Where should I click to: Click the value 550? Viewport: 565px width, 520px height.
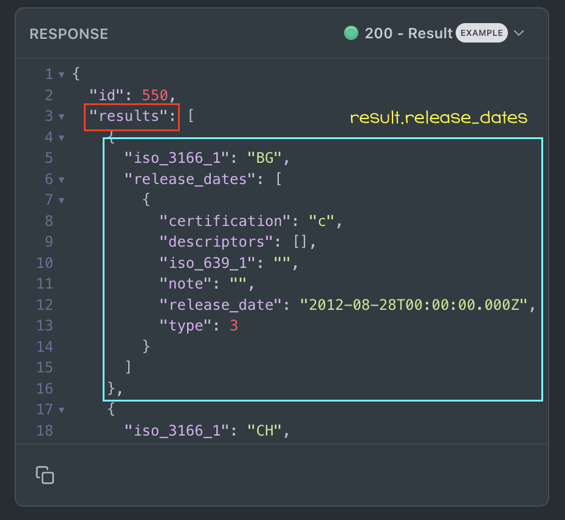(x=155, y=95)
